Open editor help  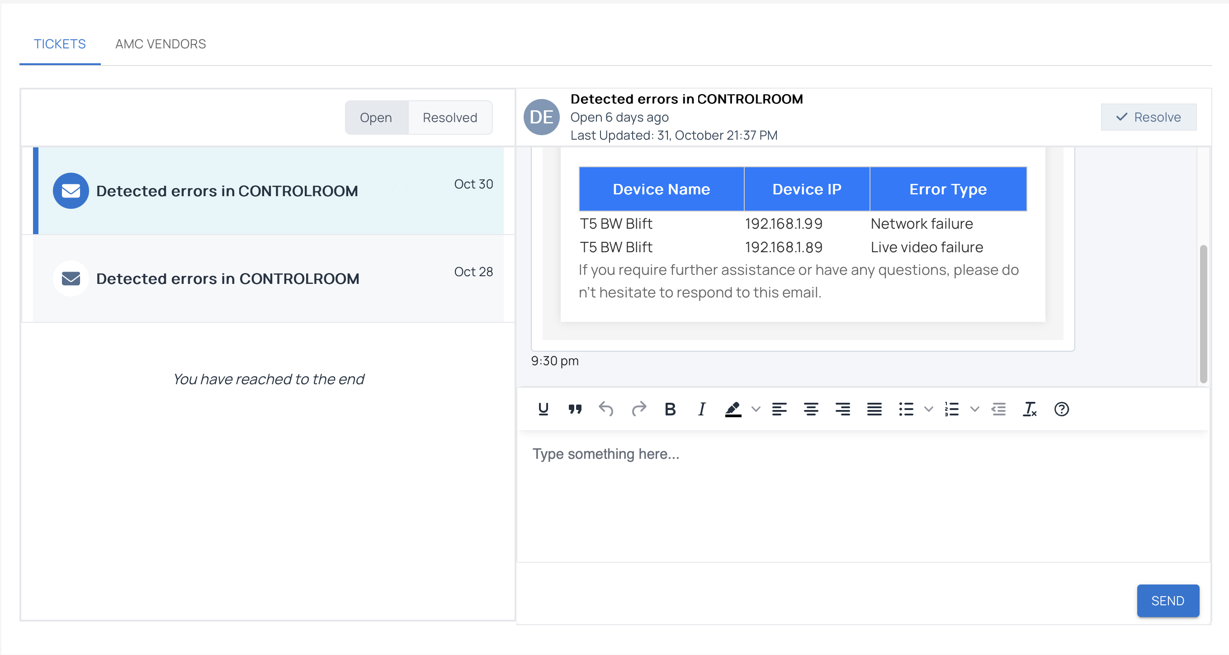[x=1062, y=409]
